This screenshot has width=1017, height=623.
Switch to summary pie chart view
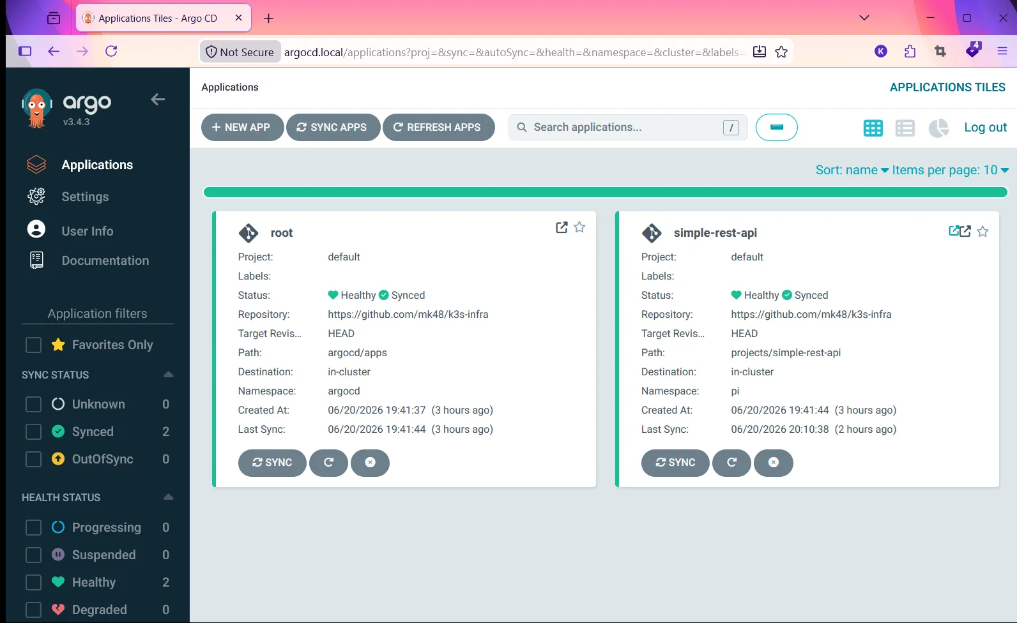[x=938, y=128]
